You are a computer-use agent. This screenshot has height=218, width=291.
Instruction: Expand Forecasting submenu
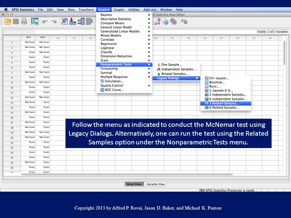click(x=124, y=69)
